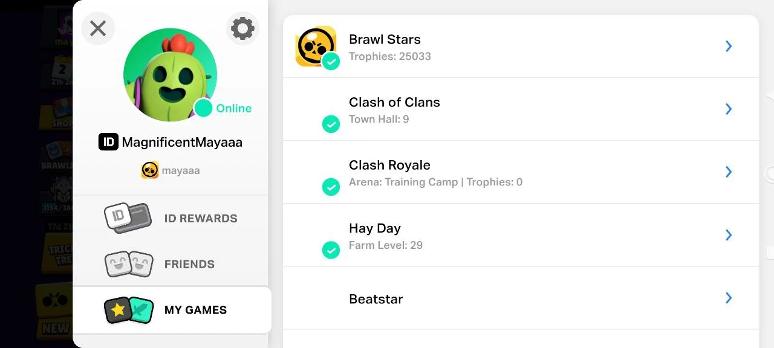Click the Hay Day green checkmark
774x348 pixels.
(x=331, y=250)
